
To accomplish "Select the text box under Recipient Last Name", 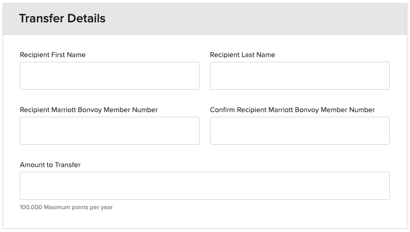I will click(299, 76).
